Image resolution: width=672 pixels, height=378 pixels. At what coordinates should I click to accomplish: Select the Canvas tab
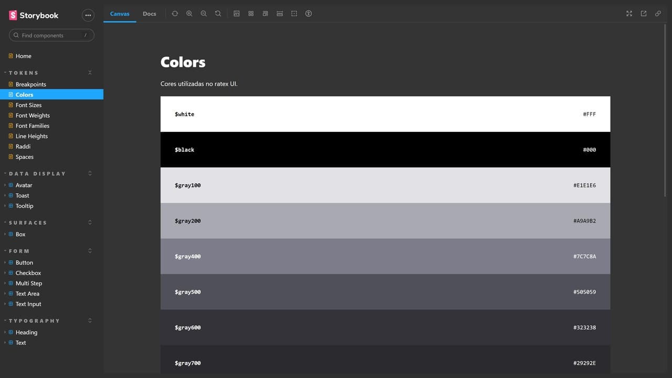click(120, 14)
